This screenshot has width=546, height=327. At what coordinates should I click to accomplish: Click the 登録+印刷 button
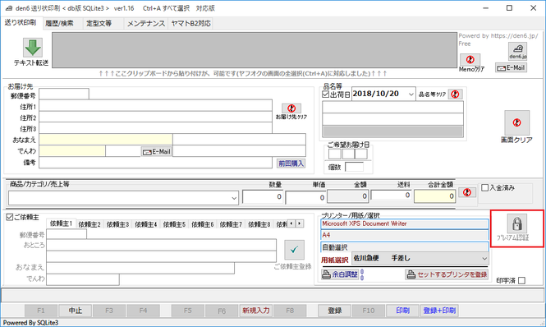coord(439,311)
